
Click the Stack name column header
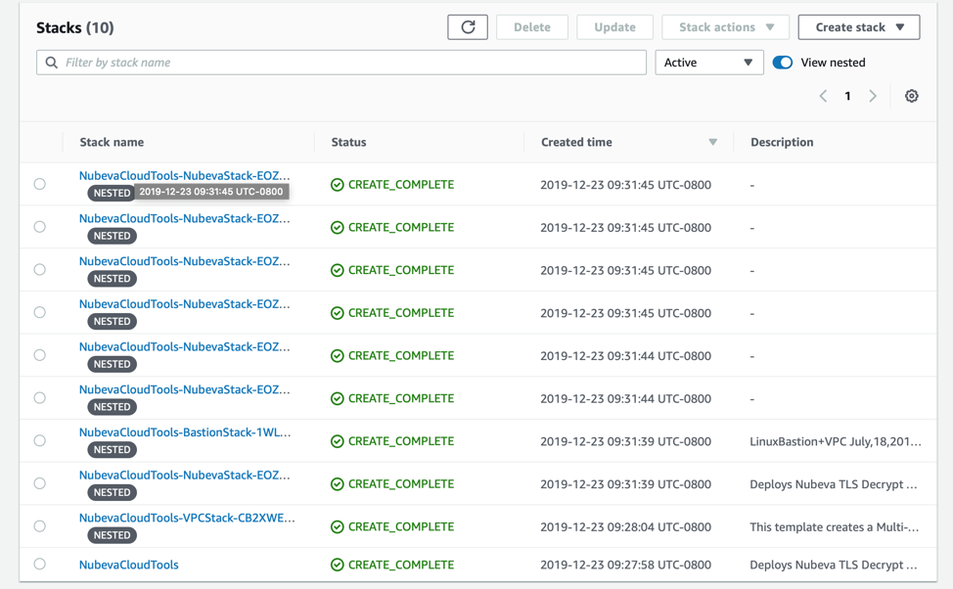coord(112,142)
